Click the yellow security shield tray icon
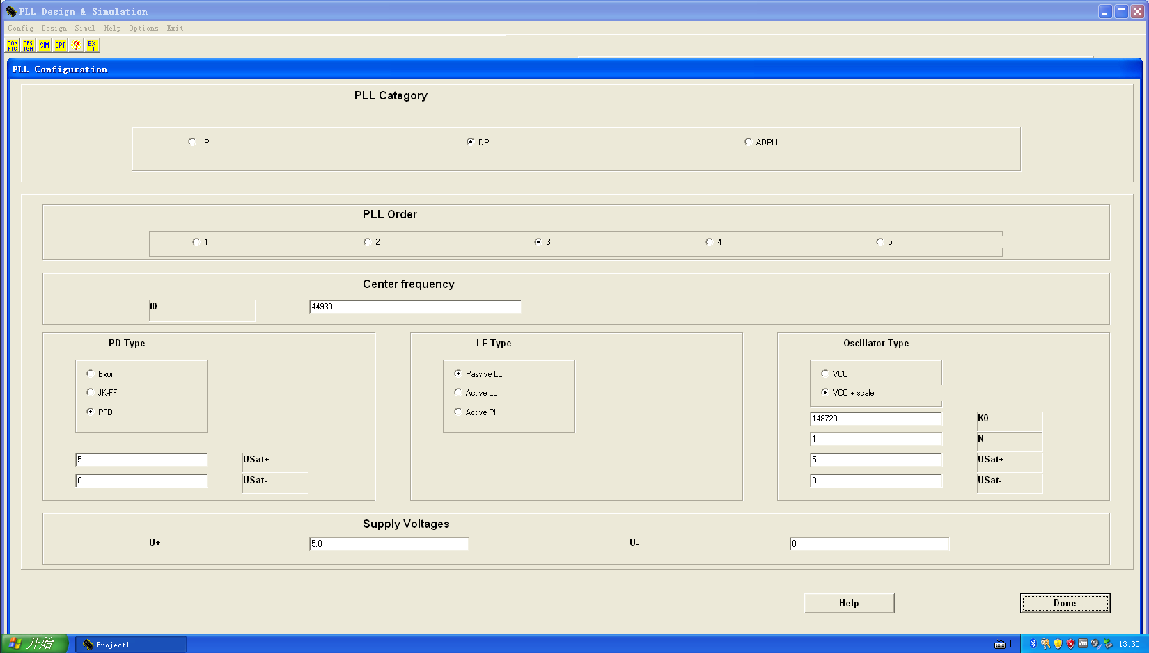The height and width of the screenshot is (653, 1149). click(1058, 644)
